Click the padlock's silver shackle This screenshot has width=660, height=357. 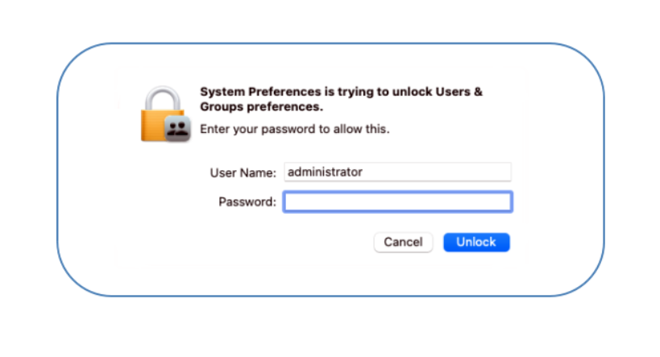[158, 98]
